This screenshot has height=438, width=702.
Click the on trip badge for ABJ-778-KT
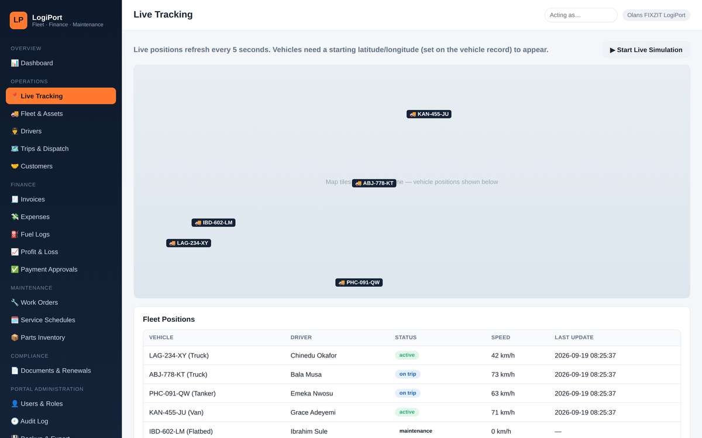point(408,374)
